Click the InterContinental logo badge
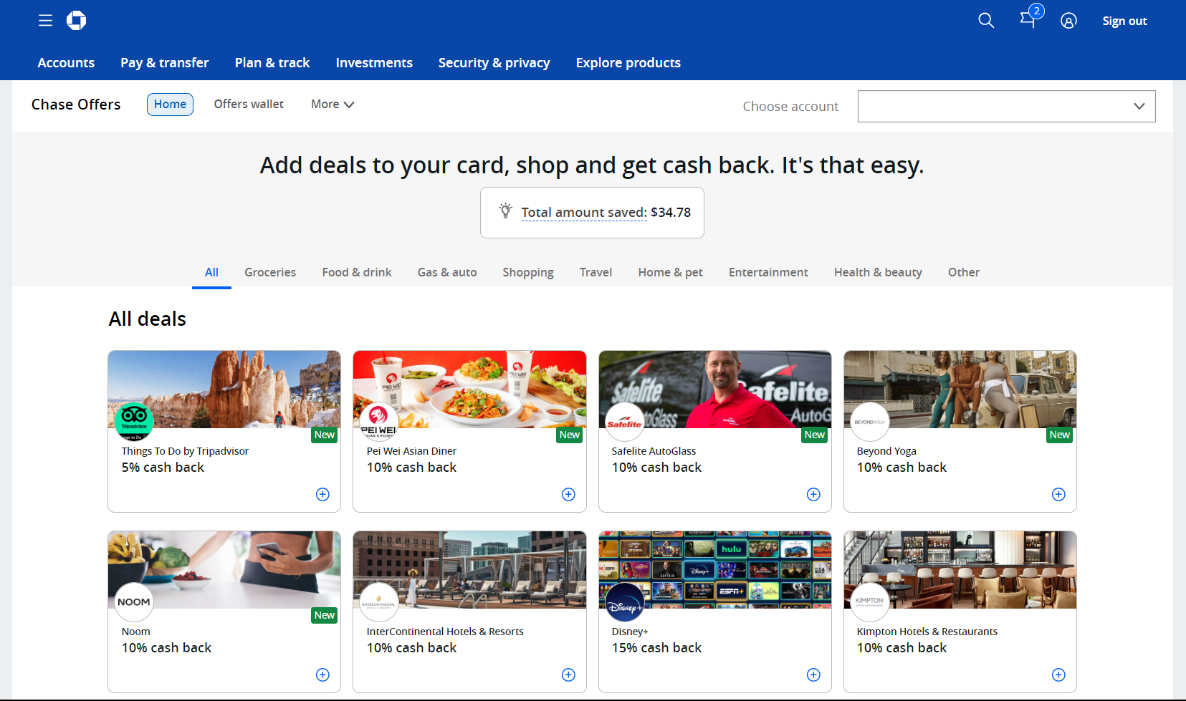This screenshot has height=701, width=1186. 379,601
